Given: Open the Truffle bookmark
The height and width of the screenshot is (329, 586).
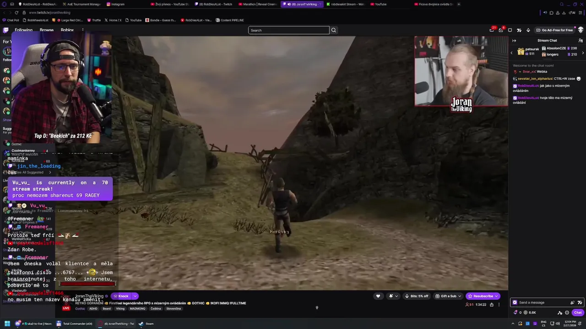Looking at the screenshot, I should tap(94, 20).
